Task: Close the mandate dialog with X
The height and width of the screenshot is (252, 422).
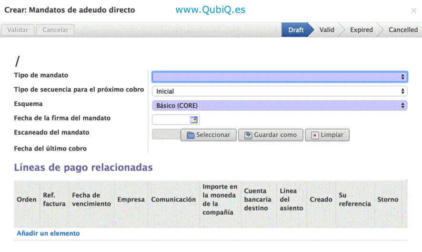Action: (413, 10)
